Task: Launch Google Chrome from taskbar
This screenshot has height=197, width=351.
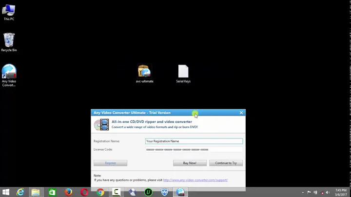Action: tap(100, 192)
